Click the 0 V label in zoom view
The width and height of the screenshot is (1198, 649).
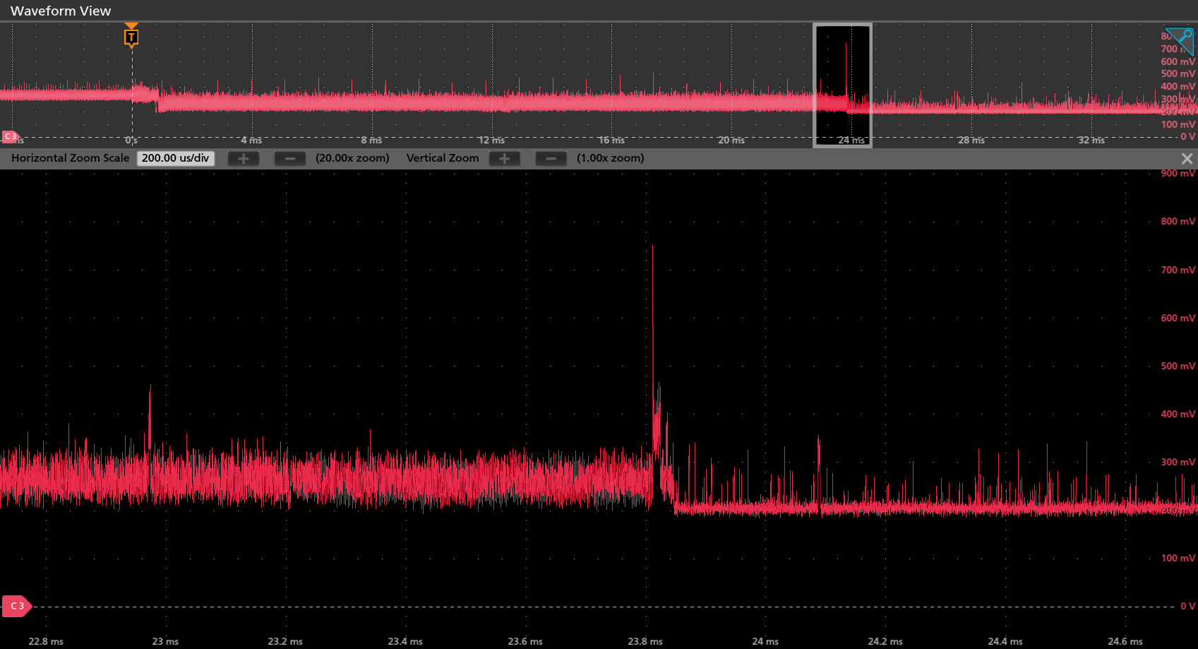tap(1188, 606)
